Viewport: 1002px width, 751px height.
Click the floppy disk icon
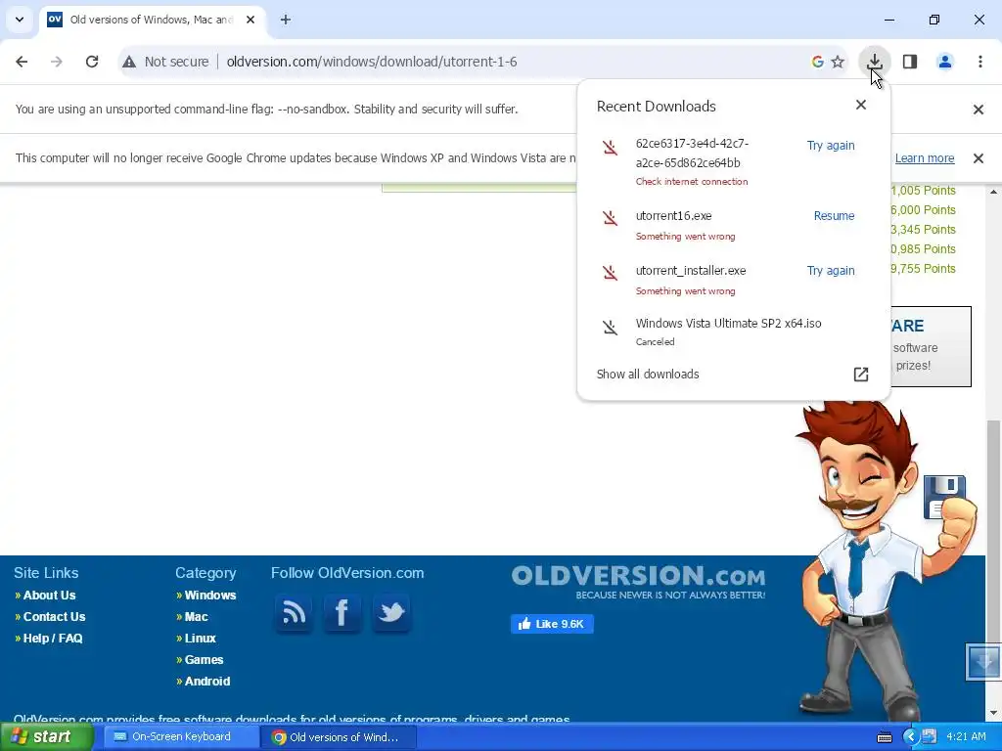tap(945, 497)
